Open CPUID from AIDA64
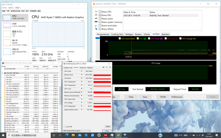This screenshot has width=221, height=138. pos(163,97)
